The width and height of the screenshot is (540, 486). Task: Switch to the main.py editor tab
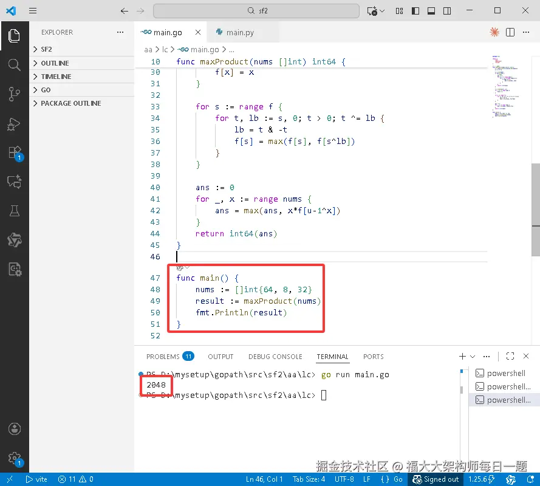(x=240, y=32)
